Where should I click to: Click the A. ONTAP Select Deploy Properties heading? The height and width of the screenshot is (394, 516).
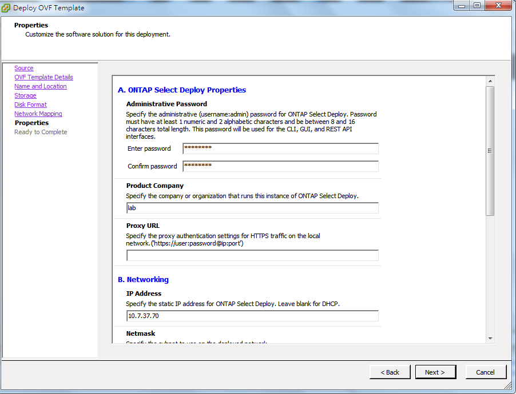tap(182, 90)
